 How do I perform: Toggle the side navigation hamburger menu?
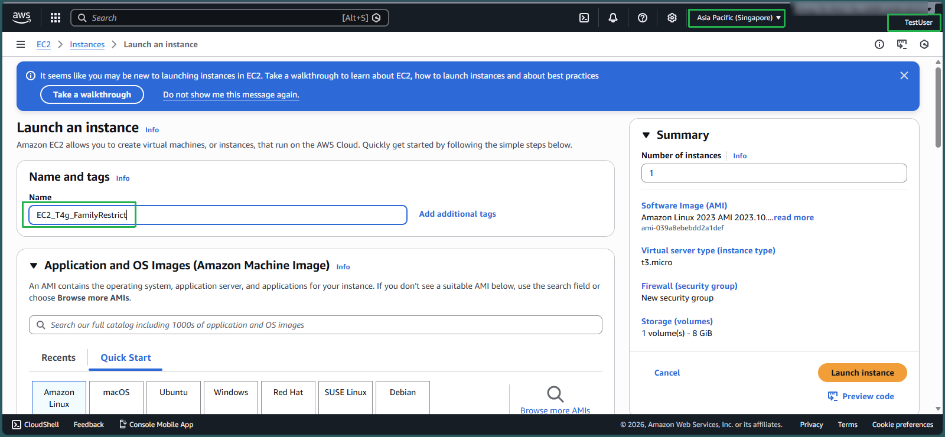pos(21,44)
